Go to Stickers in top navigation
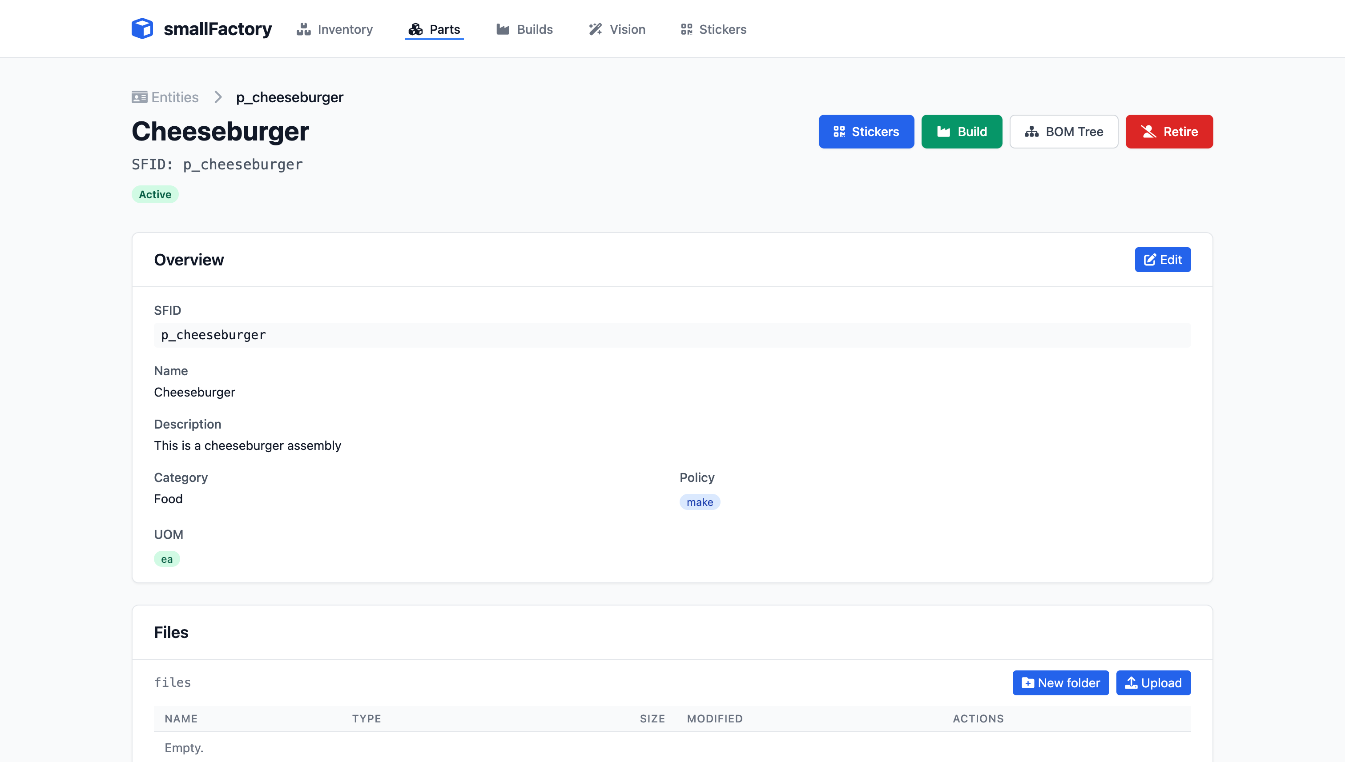Viewport: 1345px width, 762px height. (x=713, y=29)
